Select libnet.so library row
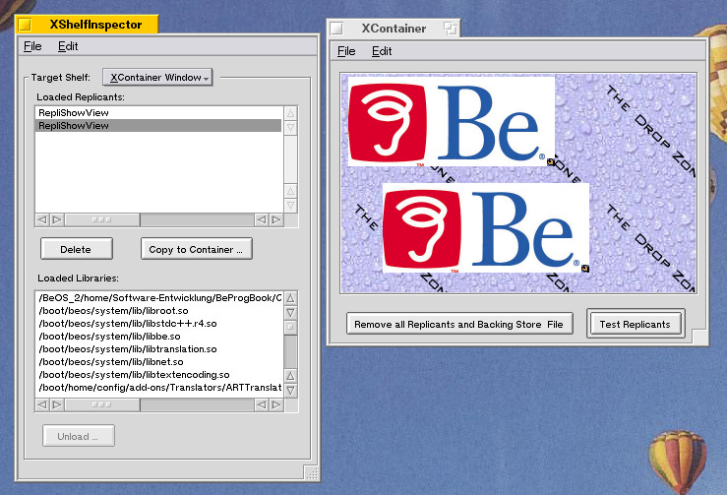The width and height of the screenshot is (727, 495). pos(158,362)
